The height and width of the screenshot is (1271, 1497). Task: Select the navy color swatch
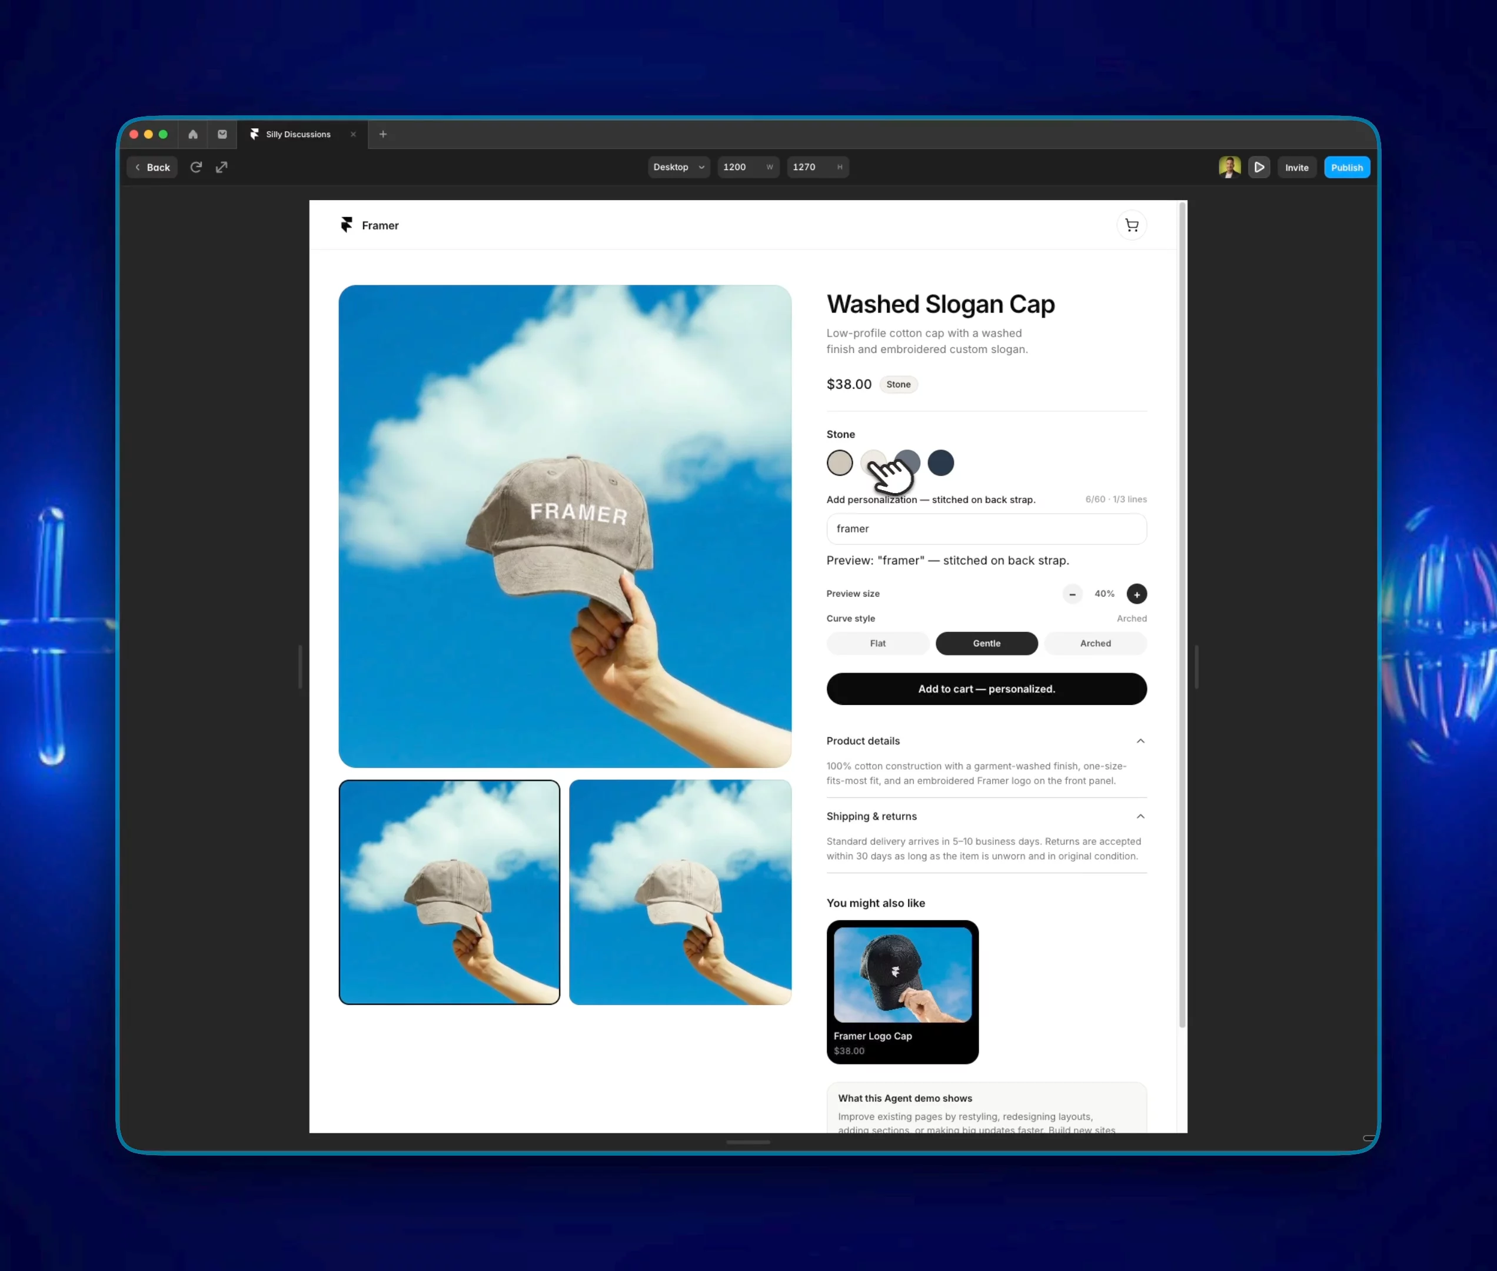click(941, 463)
